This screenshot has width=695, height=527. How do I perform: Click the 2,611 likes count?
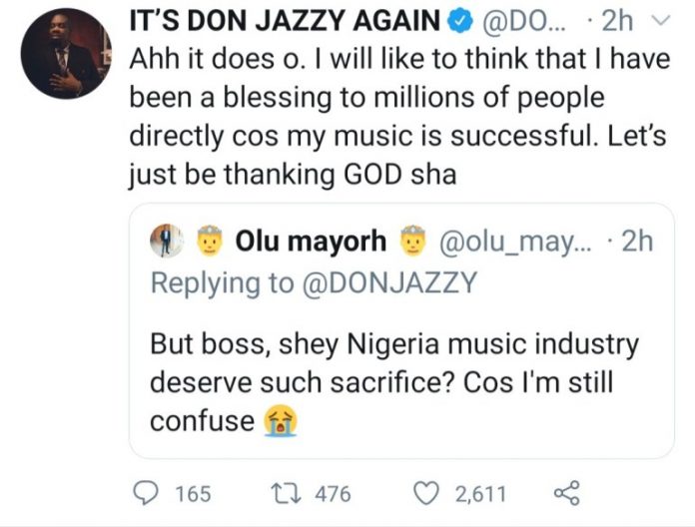pyautogui.click(x=483, y=493)
